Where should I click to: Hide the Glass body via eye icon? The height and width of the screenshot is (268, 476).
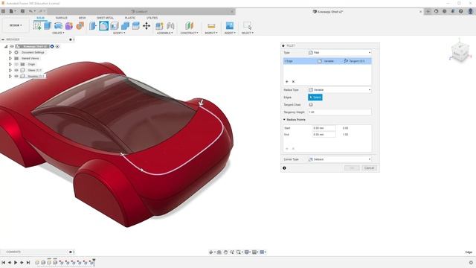click(x=16, y=70)
